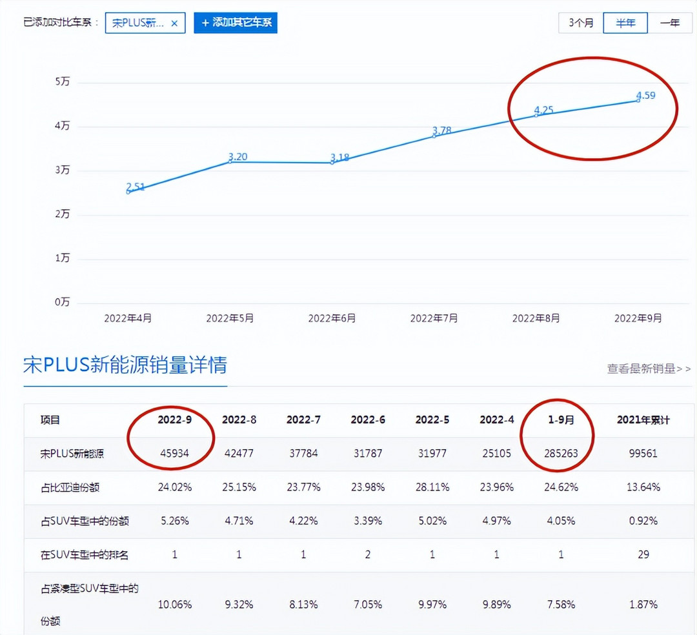Click the 2022-5 column header
The height and width of the screenshot is (635, 697).
pos(432,420)
